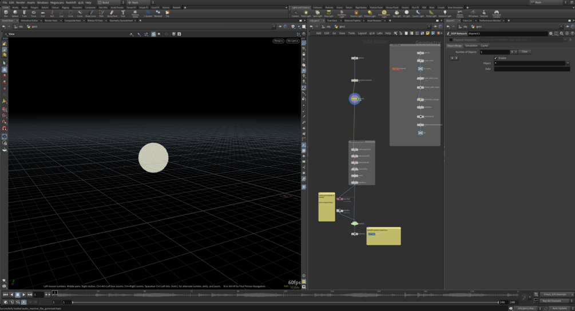The height and width of the screenshot is (311, 575).
Task: Switch to the Material Palette tab
Action: pos(352,21)
